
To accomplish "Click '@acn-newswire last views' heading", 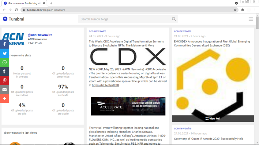I will point(21,133).
